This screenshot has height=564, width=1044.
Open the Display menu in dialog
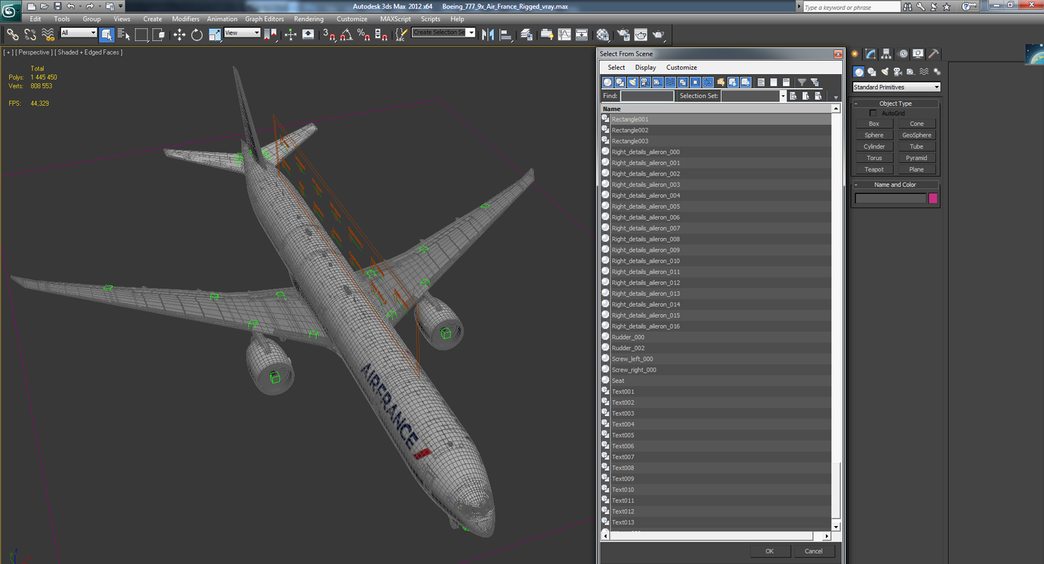tap(645, 68)
